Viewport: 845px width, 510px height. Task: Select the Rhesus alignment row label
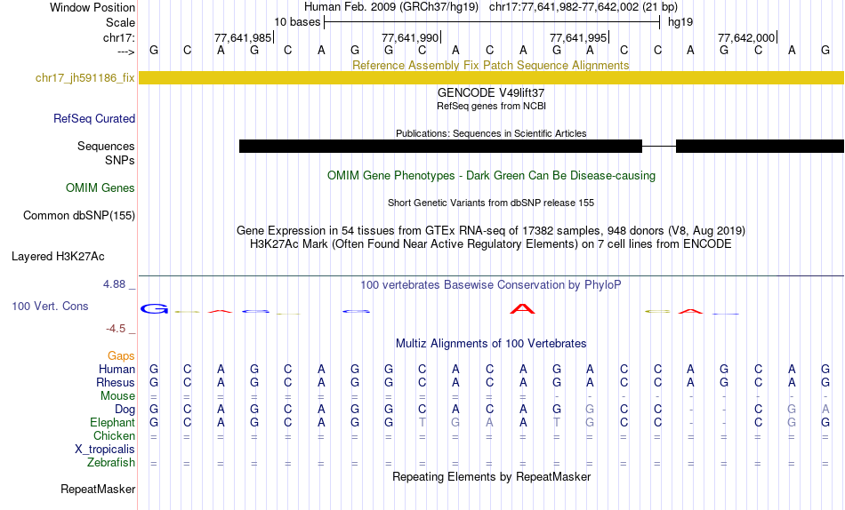[116, 382]
